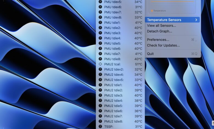Click the question mark icon beside PMU2 tdev5

(100, 80)
